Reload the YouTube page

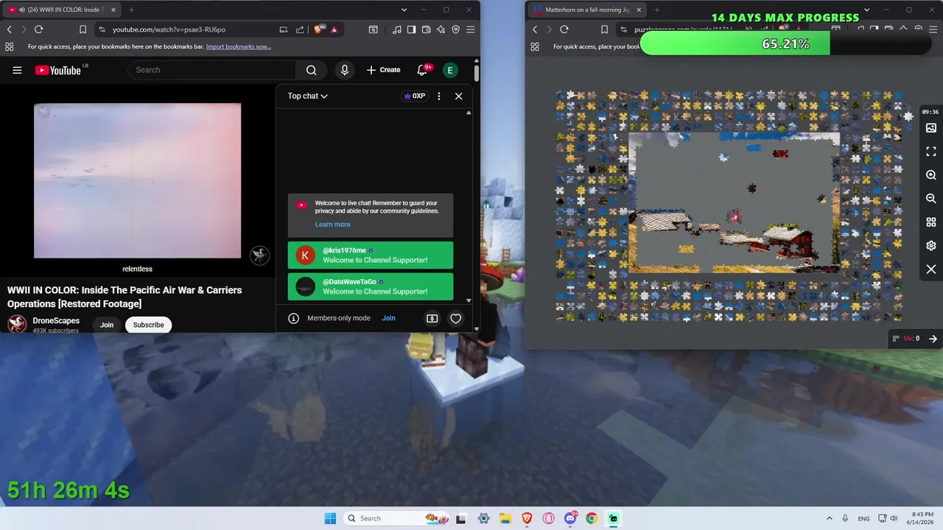click(x=38, y=29)
